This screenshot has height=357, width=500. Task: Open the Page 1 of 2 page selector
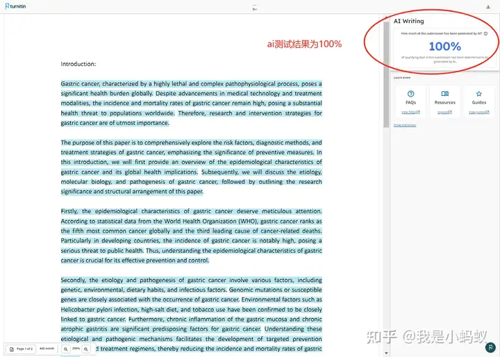coord(21,349)
